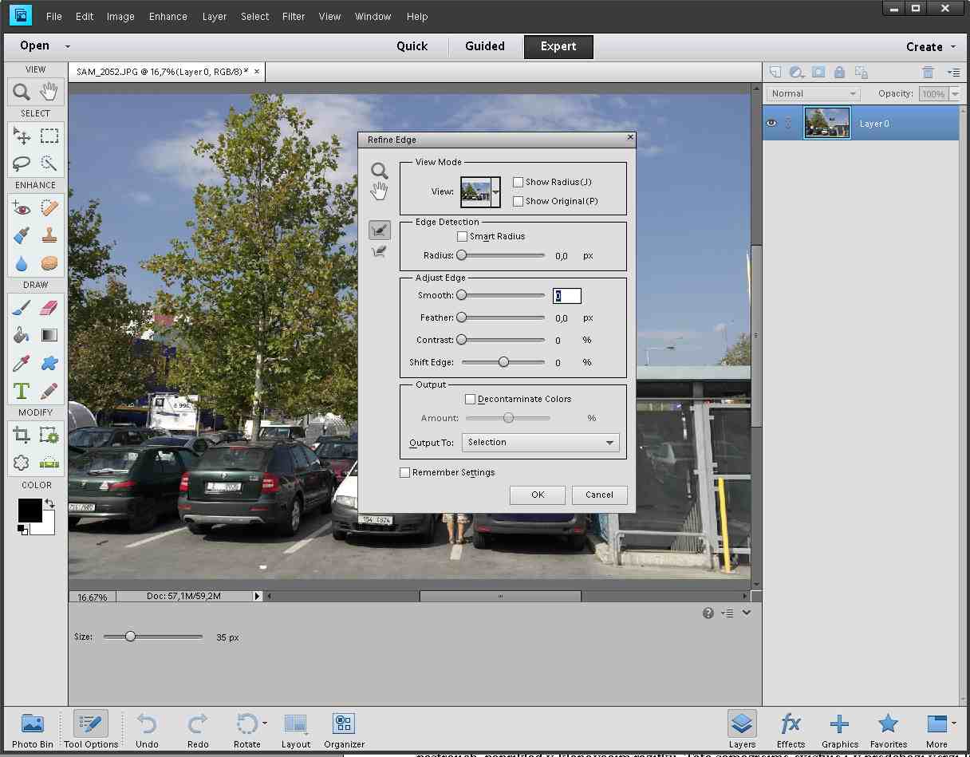Pick the Horizontal Type tool

pyautogui.click(x=22, y=391)
